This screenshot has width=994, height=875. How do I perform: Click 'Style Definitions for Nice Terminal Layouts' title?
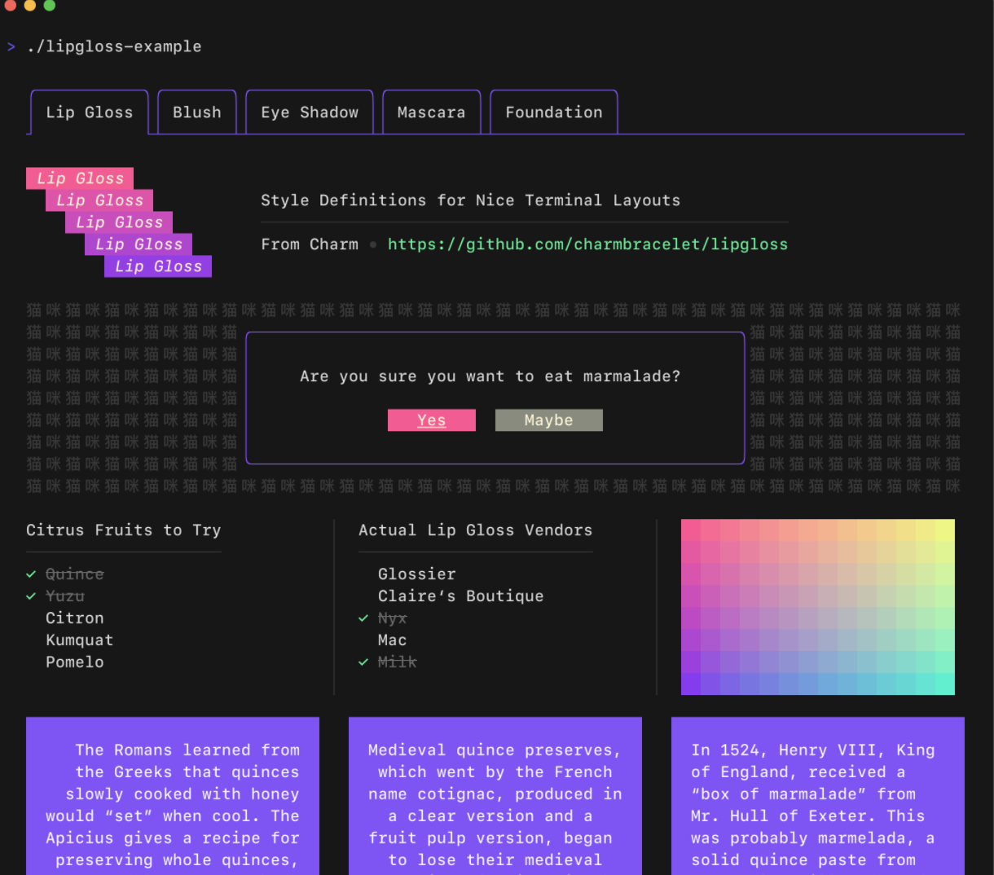pyautogui.click(x=471, y=200)
